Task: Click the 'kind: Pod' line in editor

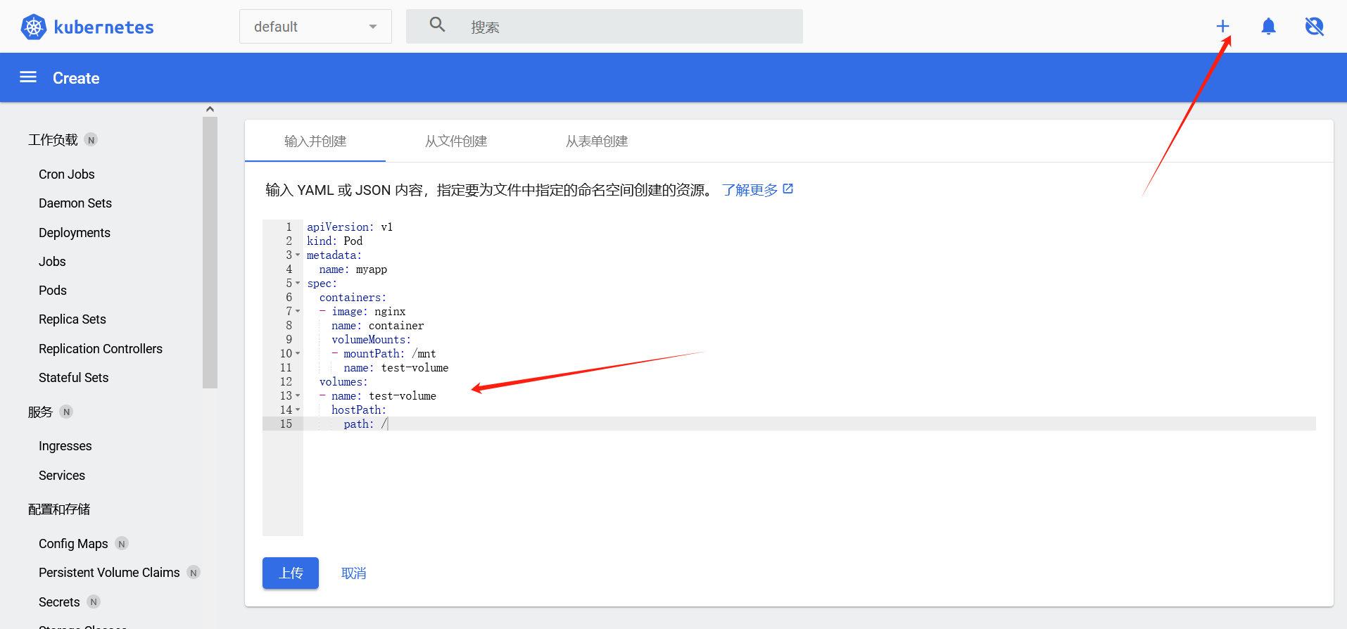Action: pos(334,241)
